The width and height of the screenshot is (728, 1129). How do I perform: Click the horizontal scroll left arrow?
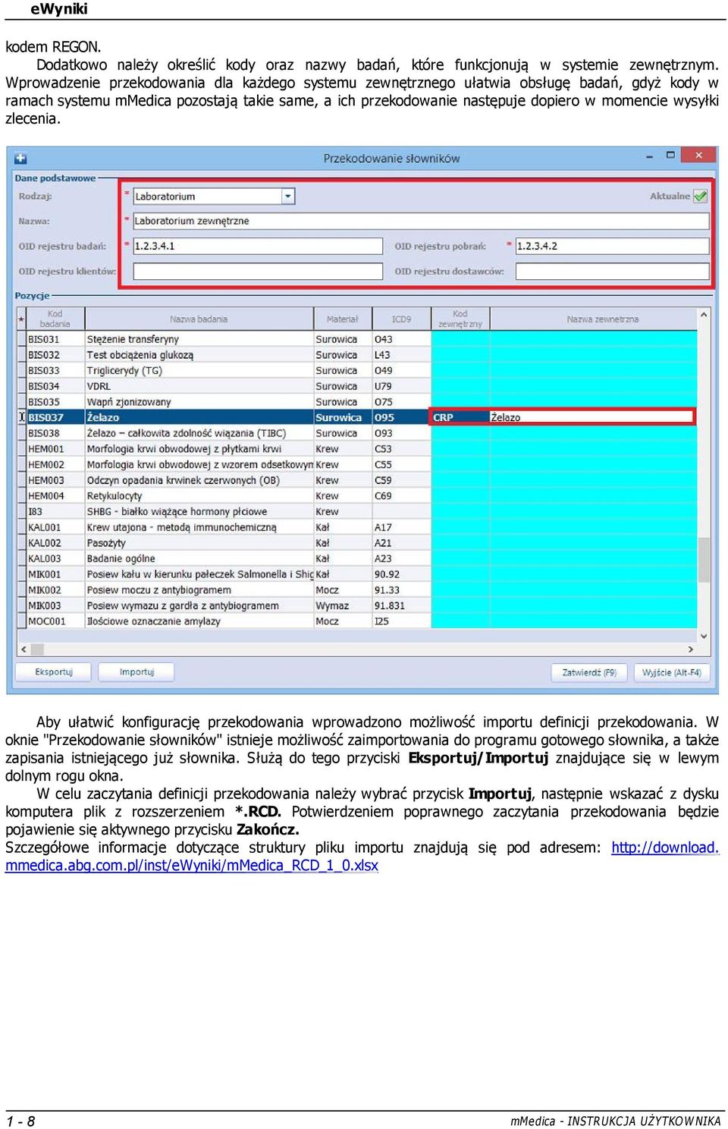click(x=24, y=649)
